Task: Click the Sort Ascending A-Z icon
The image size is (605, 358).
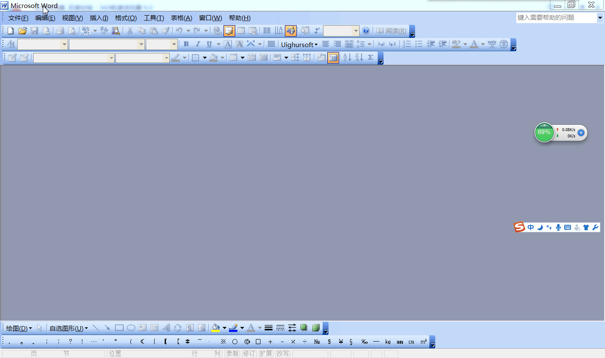Action: click(347, 58)
